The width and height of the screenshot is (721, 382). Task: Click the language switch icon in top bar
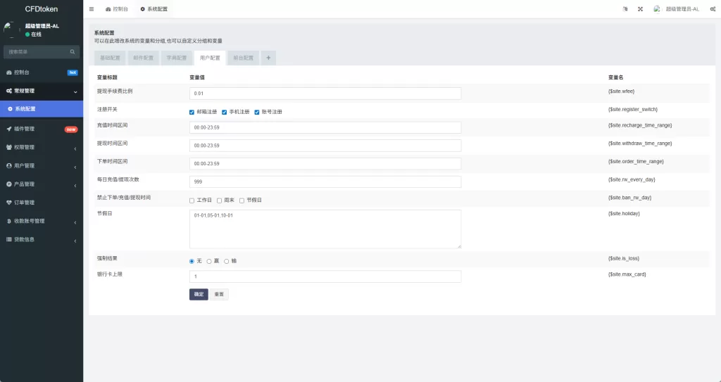tap(625, 9)
